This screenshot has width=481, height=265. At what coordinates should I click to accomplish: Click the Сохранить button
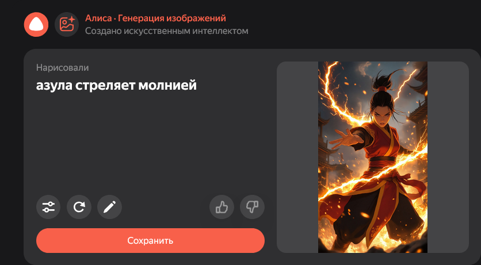[x=150, y=240]
